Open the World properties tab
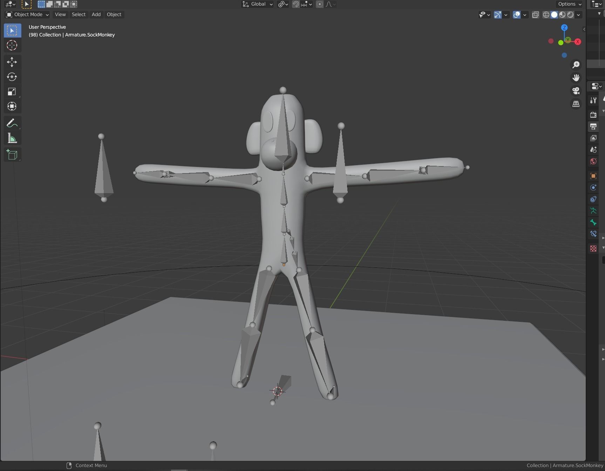The image size is (605, 471). pyautogui.click(x=593, y=162)
